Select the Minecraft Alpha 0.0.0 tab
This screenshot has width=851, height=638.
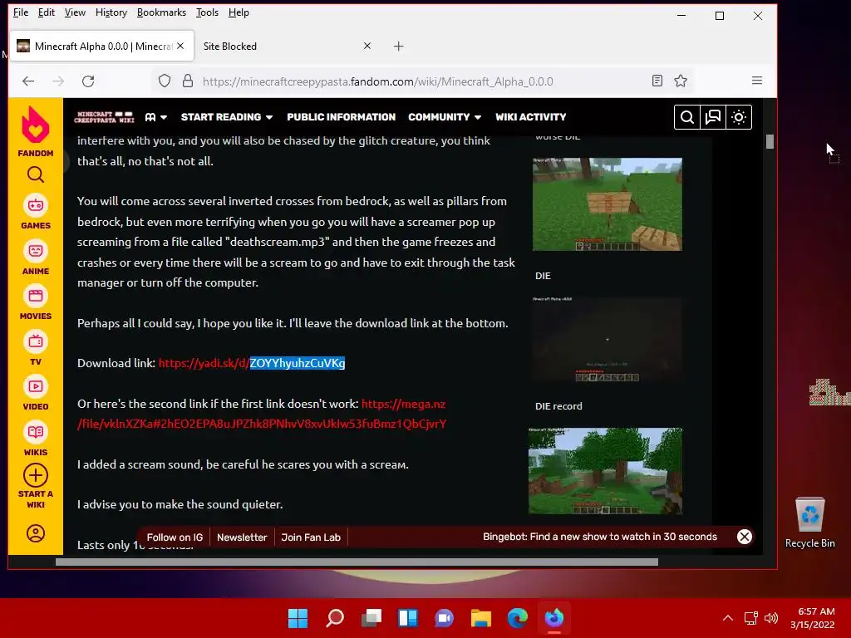pyautogui.click(x=102, y=47)
